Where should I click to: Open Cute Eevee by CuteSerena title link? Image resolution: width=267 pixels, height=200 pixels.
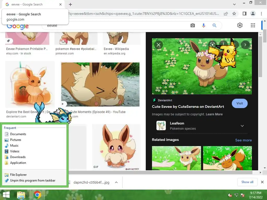point(188,107)
